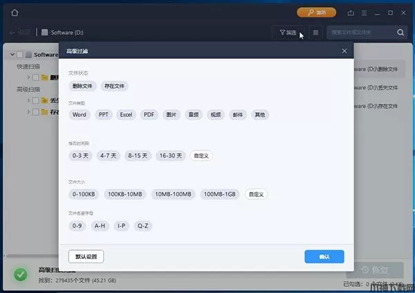This screenshot has height=293, width=415.
Task: Filter names starting with Q-Z
Action: coord(142,226)
